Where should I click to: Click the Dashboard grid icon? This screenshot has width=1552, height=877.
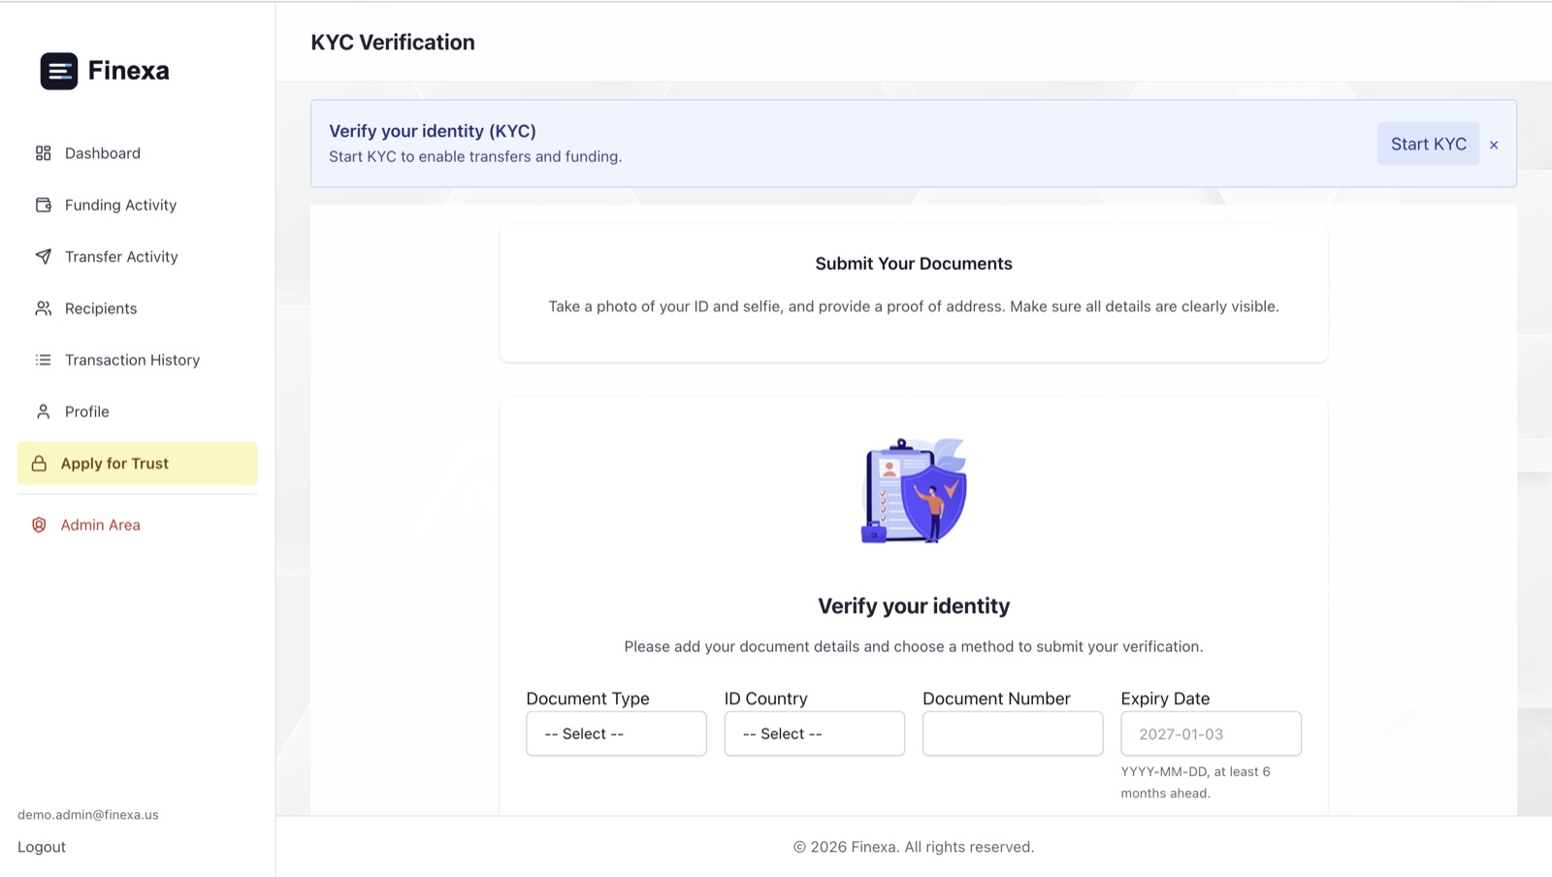[x=44, y=153]
